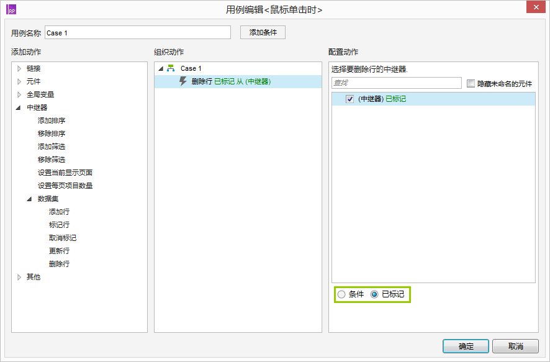This screenshot has height=362, width=550.
Task: Select 标记行 action
Action: 59,225
